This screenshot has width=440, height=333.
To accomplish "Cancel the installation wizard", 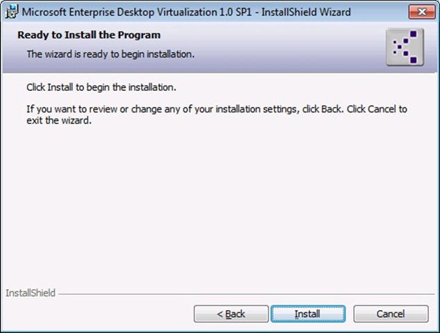I will [390, 314].
